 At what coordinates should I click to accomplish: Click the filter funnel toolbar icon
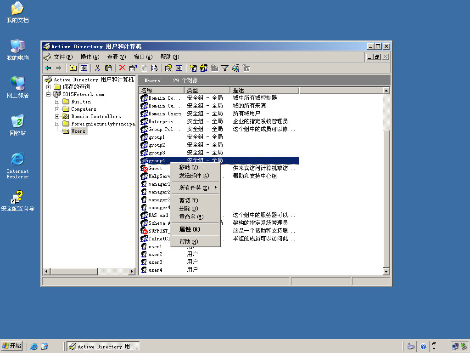[x=225, y=68]
